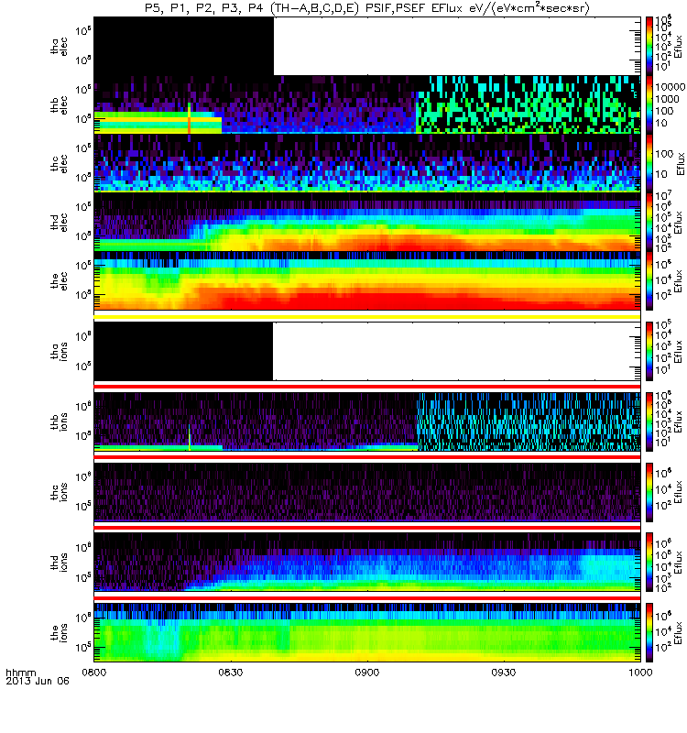
Task: Click the 1000 time axis label
Action: pos(640,673)
